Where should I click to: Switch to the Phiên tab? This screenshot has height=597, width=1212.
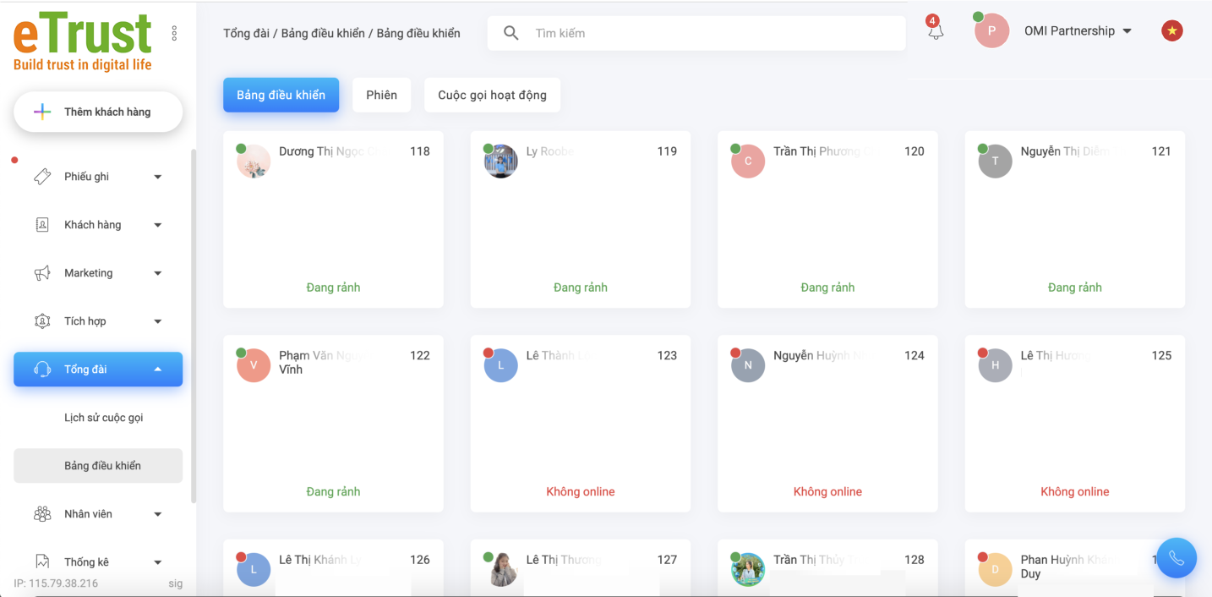click(381, 95)
